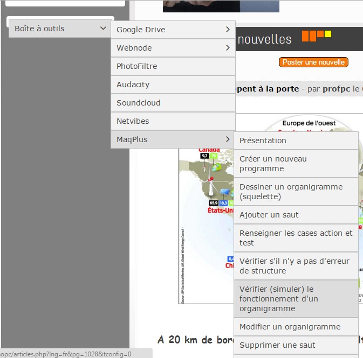Screen dimensions: 363x358
Task: Select Soundcloud in the tools menu
Action: tap(173, 103)
